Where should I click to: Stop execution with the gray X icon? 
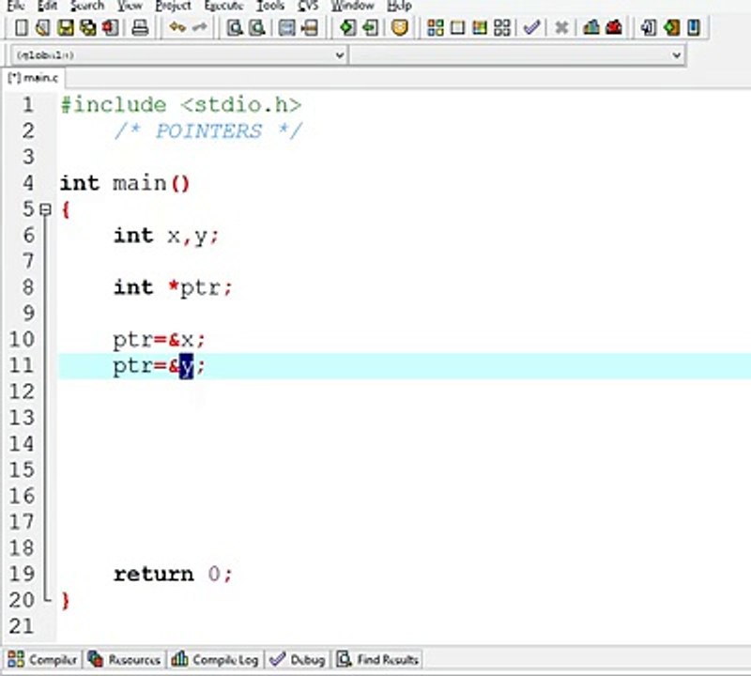[561, 27]
